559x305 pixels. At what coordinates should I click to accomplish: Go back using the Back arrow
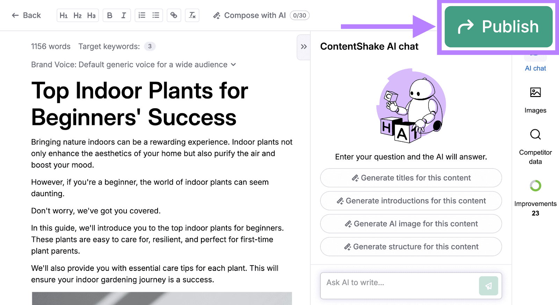pos(26,15)
